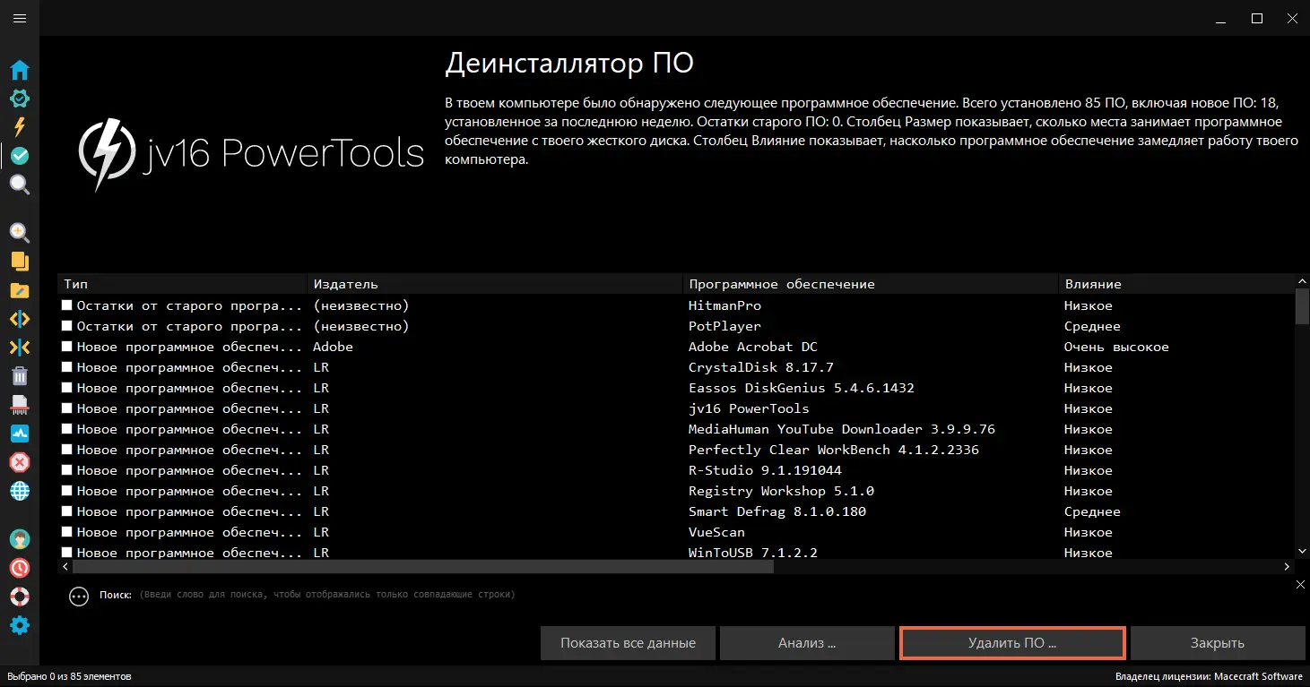Open the grey trash can sidebar tool
Image resolution: width=1310 pixels, height=687 pixels.
tap(20, 376)
